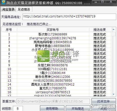Click the 序号 column header
117x111 pixels.
pos(9,30)
